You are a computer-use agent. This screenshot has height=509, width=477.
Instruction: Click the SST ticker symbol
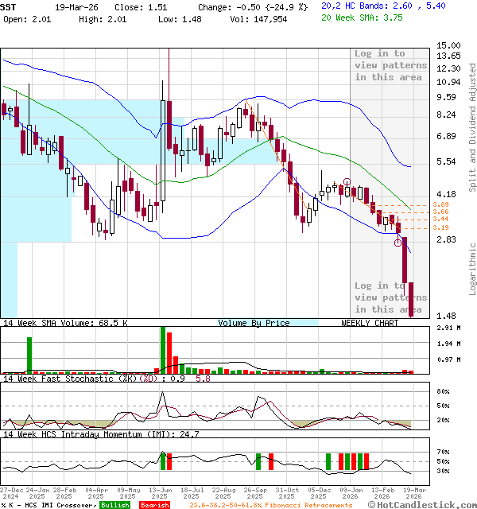point(8,6)
